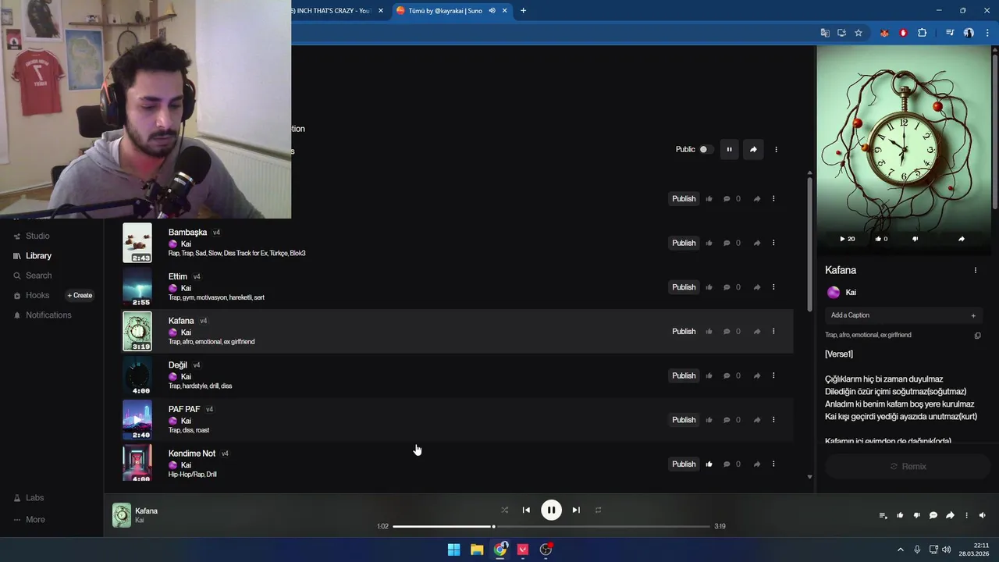Like the Kendime Not track
Image resolution: width=999 pixels, height=562 pixels.
(x=709, y=464)
